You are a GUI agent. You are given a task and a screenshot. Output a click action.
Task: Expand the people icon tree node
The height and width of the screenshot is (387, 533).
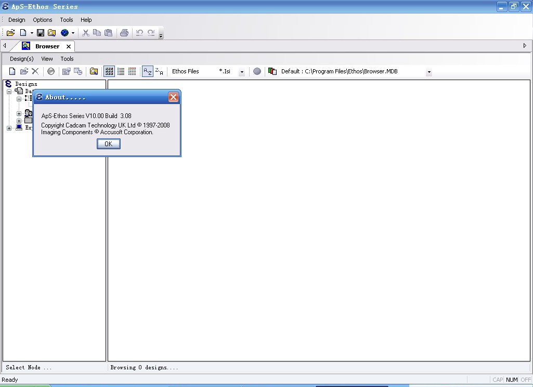(19, 113)
